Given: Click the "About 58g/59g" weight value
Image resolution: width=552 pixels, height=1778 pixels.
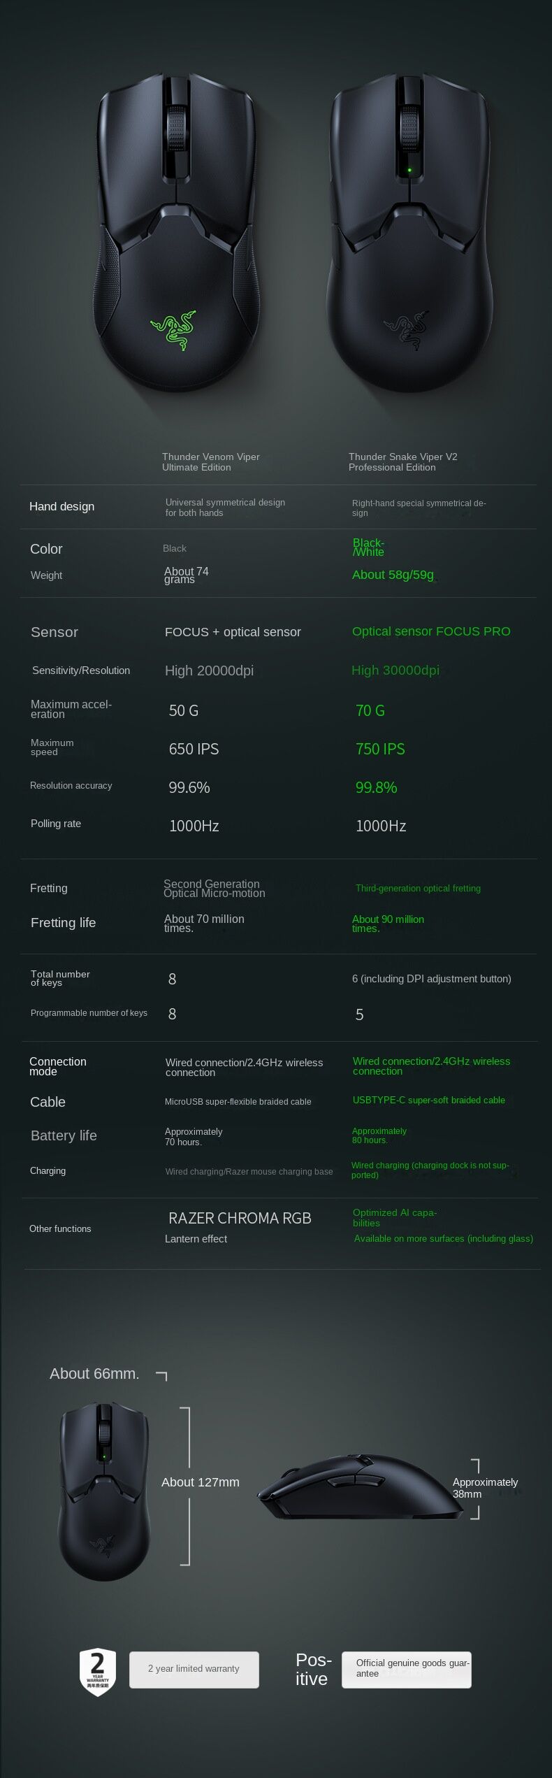Looking at the screenshot, I should 393,575.
